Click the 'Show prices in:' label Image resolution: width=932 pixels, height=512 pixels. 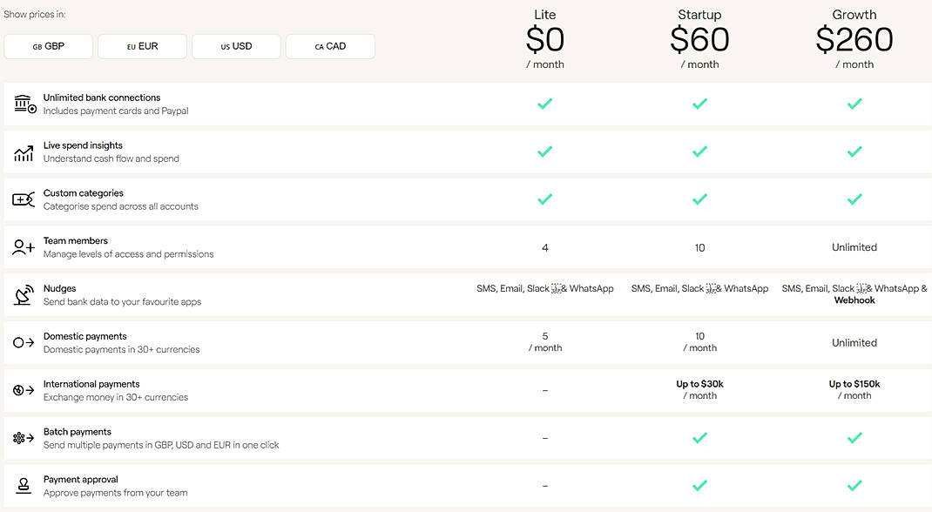(x=35, y=14)
